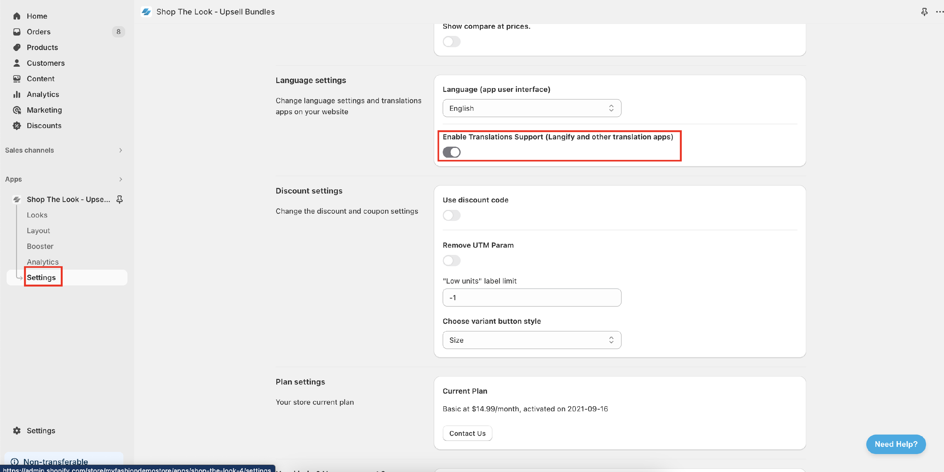Open Orders via its inbox icon
Screen dimensions: 944x472
click(x=16, y=32)
